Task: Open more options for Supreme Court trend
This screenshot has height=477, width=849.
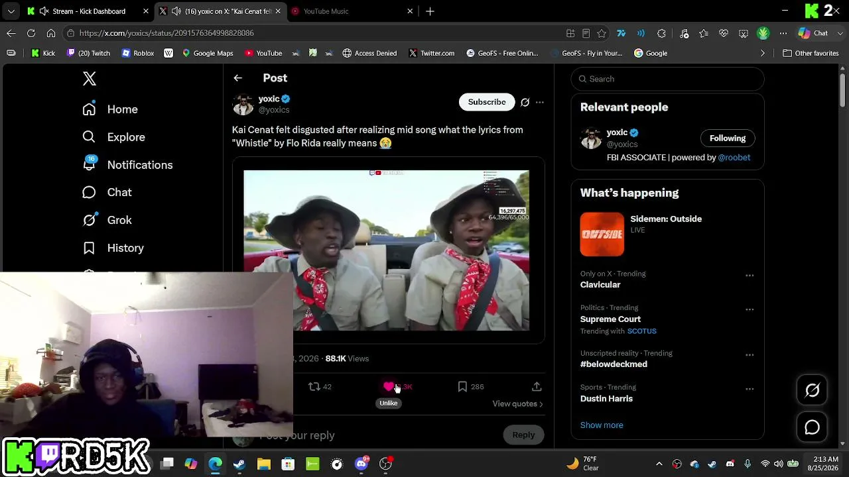Action: [750, 309]
